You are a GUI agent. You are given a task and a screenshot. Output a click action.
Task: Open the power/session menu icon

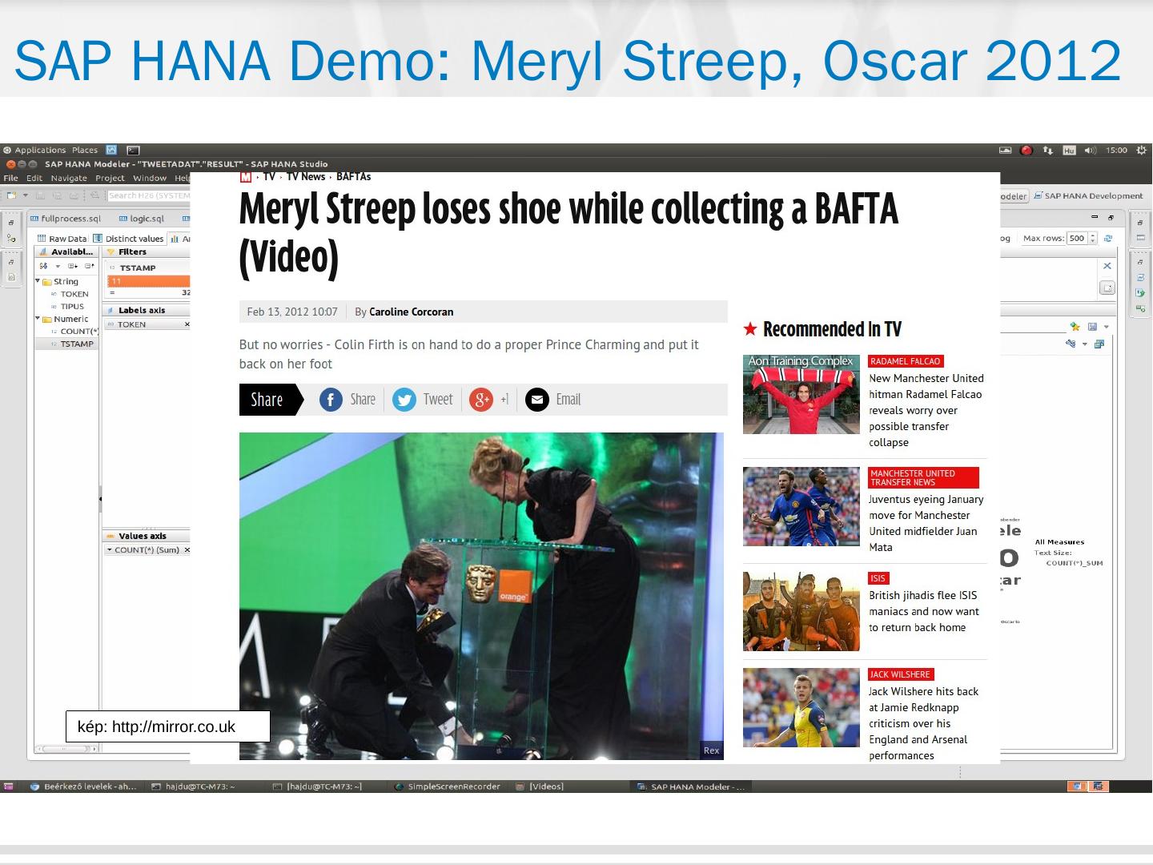click(x=1141, y=150)
